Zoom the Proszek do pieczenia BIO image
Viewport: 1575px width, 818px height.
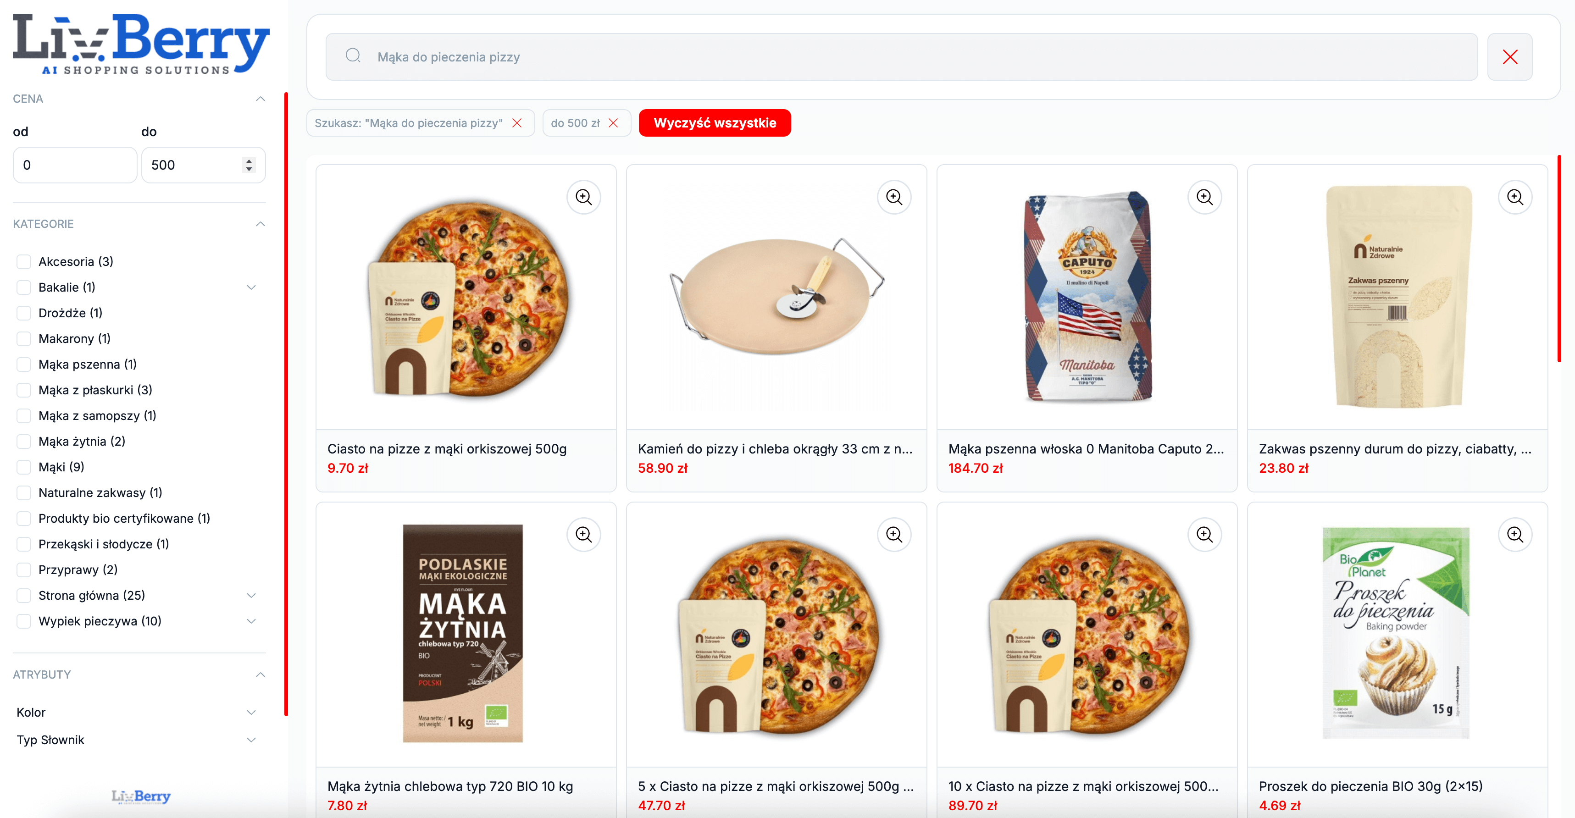1514,534
